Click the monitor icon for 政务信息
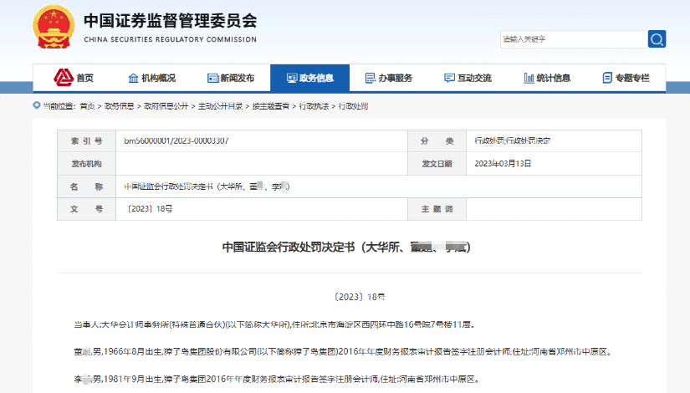The width and height of the screenshot is (690, 393). coord(292,78)
